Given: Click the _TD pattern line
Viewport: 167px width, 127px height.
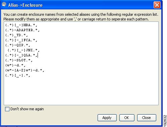Looking at the screenshot, I should [x=16, y=35].
